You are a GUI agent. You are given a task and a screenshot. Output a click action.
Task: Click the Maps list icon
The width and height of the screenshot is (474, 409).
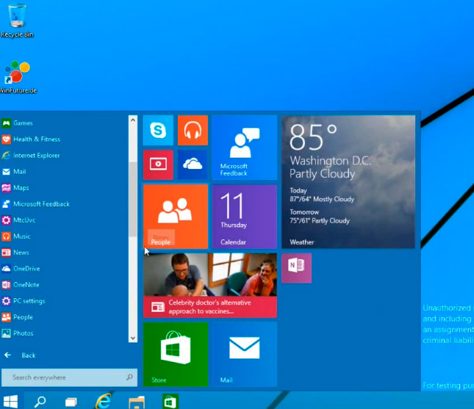[x=6, y=187]
